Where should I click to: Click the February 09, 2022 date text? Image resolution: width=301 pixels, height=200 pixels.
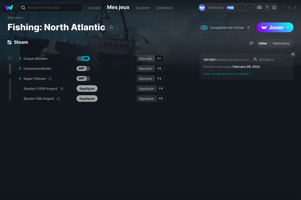click(246, 67)
